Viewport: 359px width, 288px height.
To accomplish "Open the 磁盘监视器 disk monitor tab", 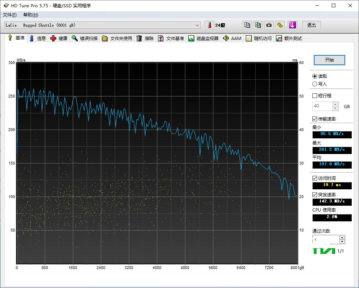I will pos(204,38).
